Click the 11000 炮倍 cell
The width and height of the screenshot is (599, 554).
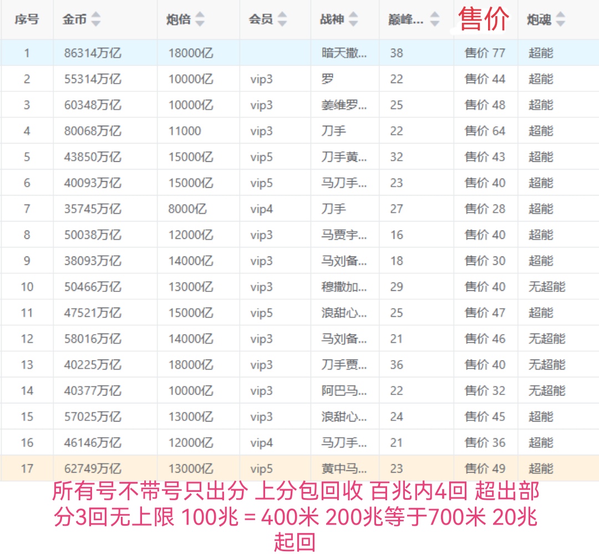pyautogui.click(x=185, y=131)
